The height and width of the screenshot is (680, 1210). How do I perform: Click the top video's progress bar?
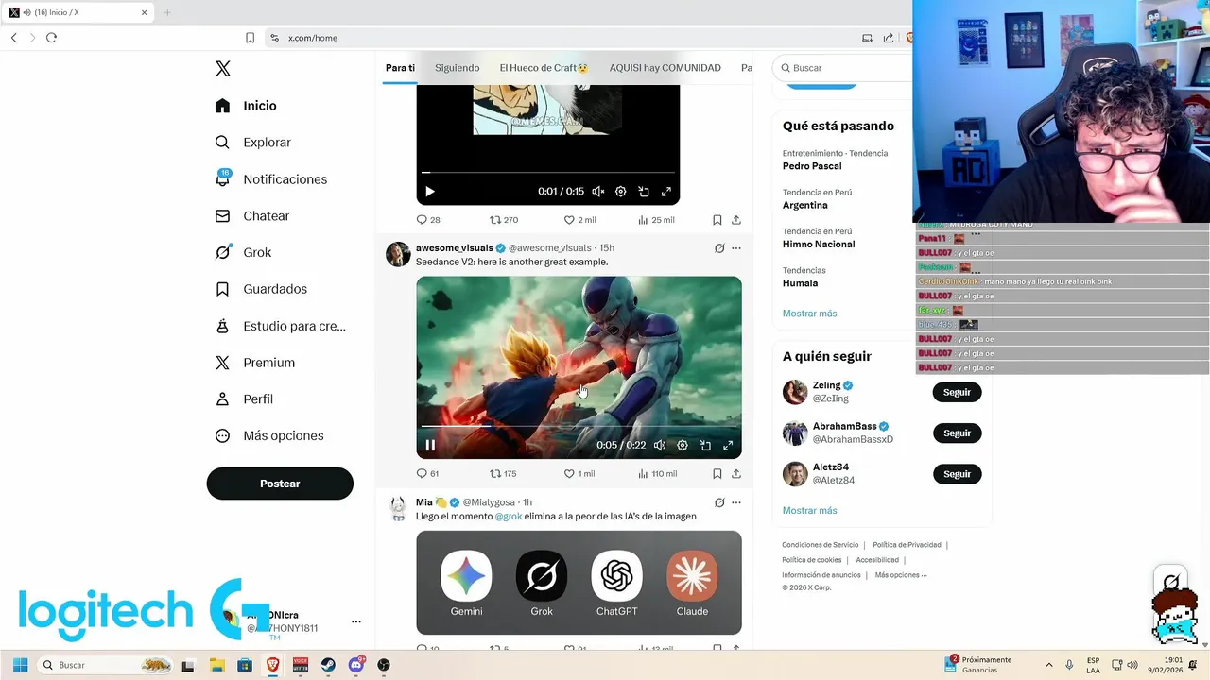[548, 173]
